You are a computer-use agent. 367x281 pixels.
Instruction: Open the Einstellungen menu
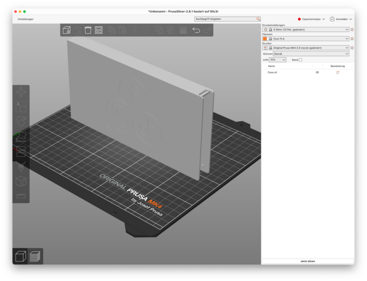coord(25,19)
